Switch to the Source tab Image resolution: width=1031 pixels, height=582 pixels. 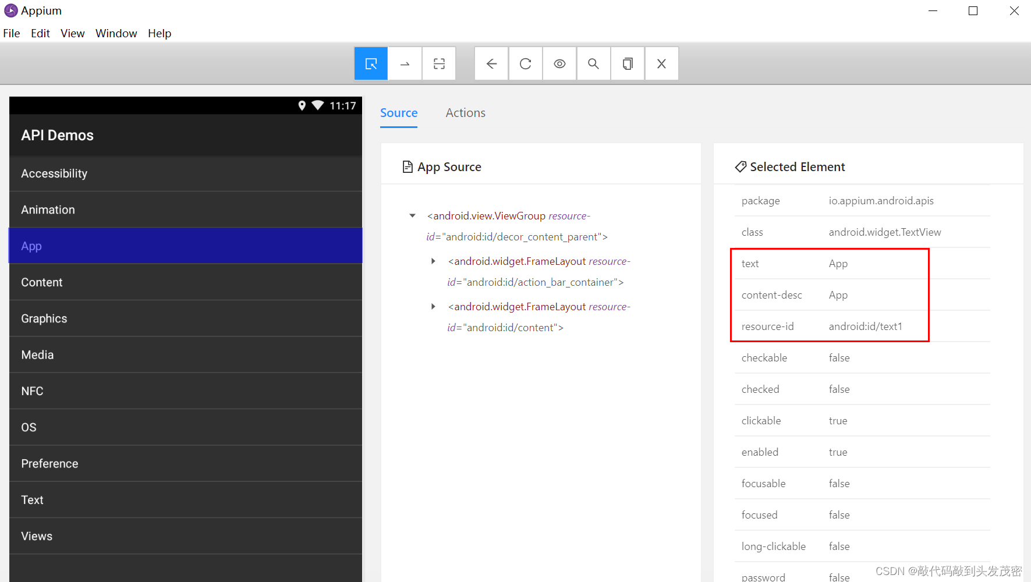pos(399,113)
